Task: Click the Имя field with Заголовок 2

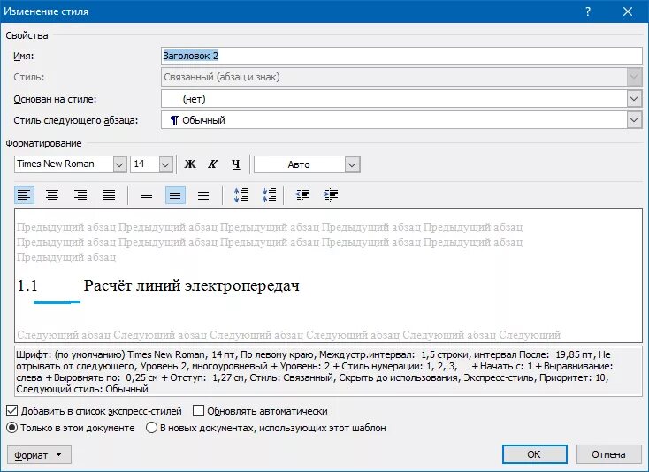Action: pyautogui.click(x=401, y=56)
